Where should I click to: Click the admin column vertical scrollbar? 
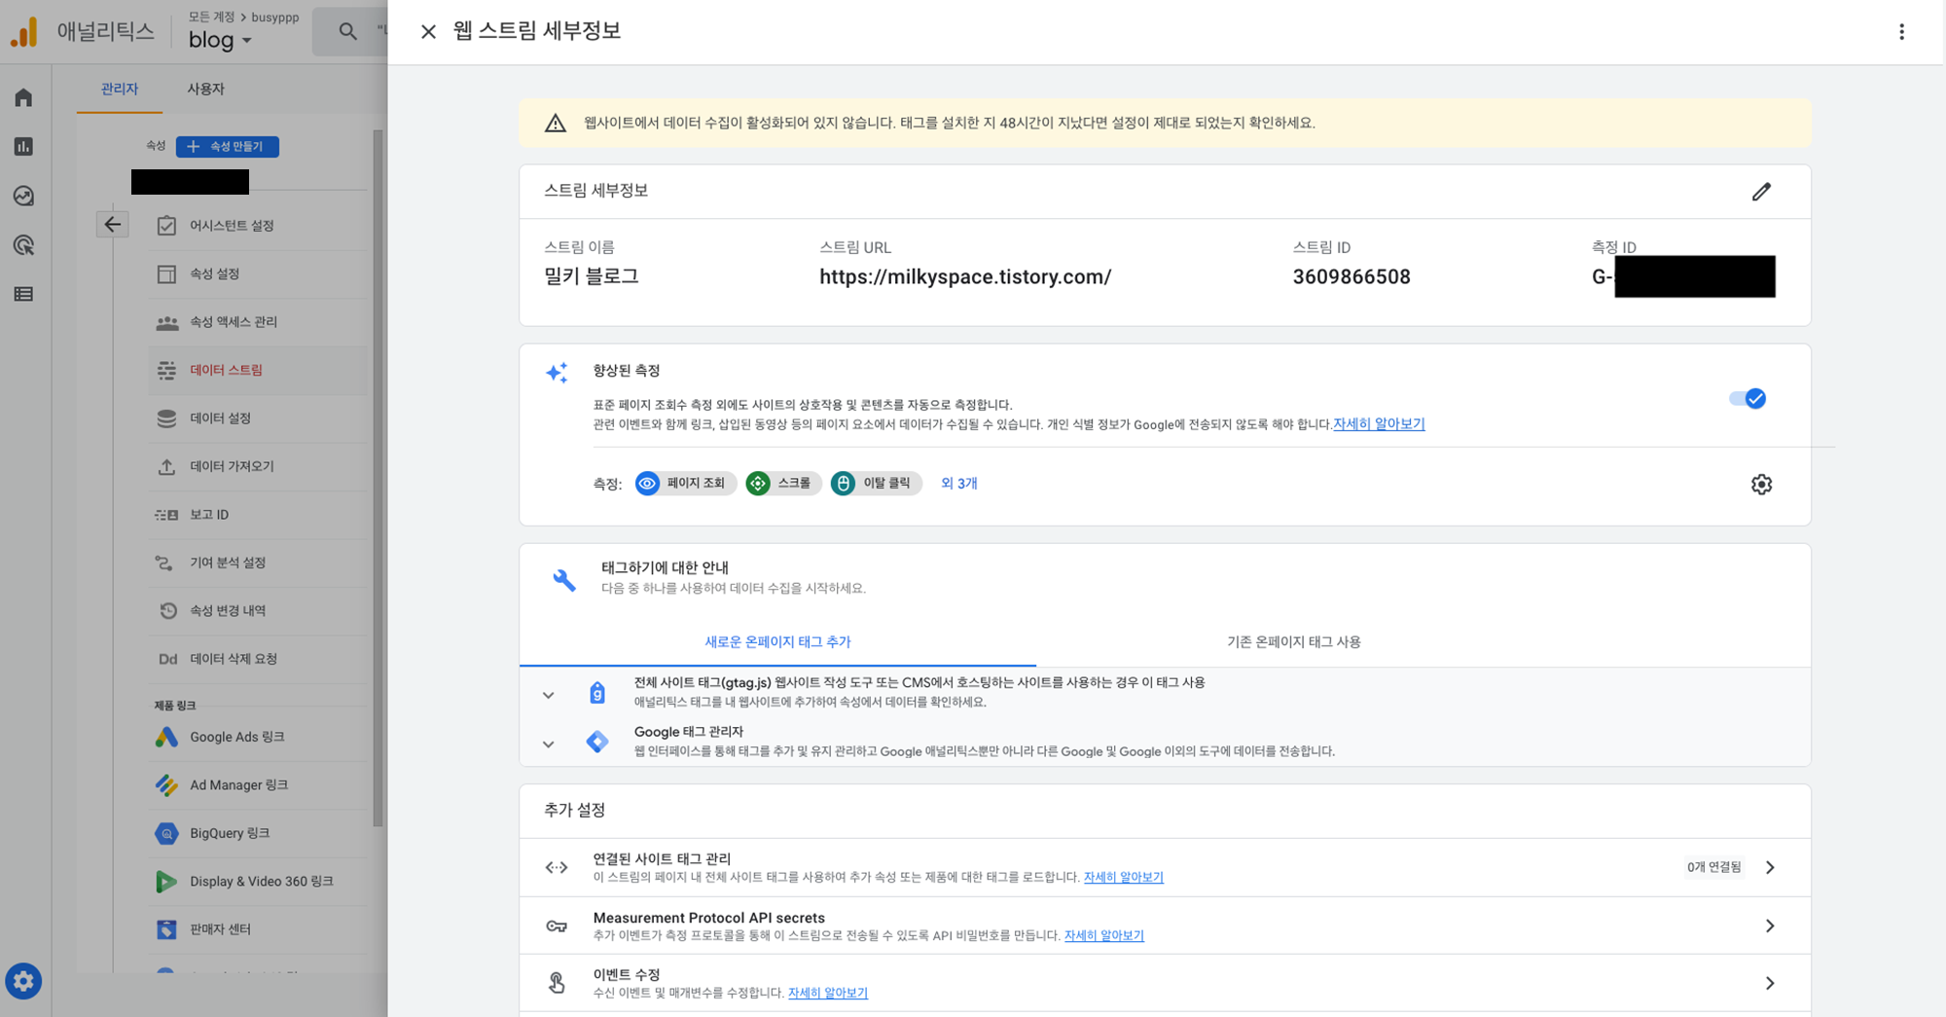[x=378, y=478]
